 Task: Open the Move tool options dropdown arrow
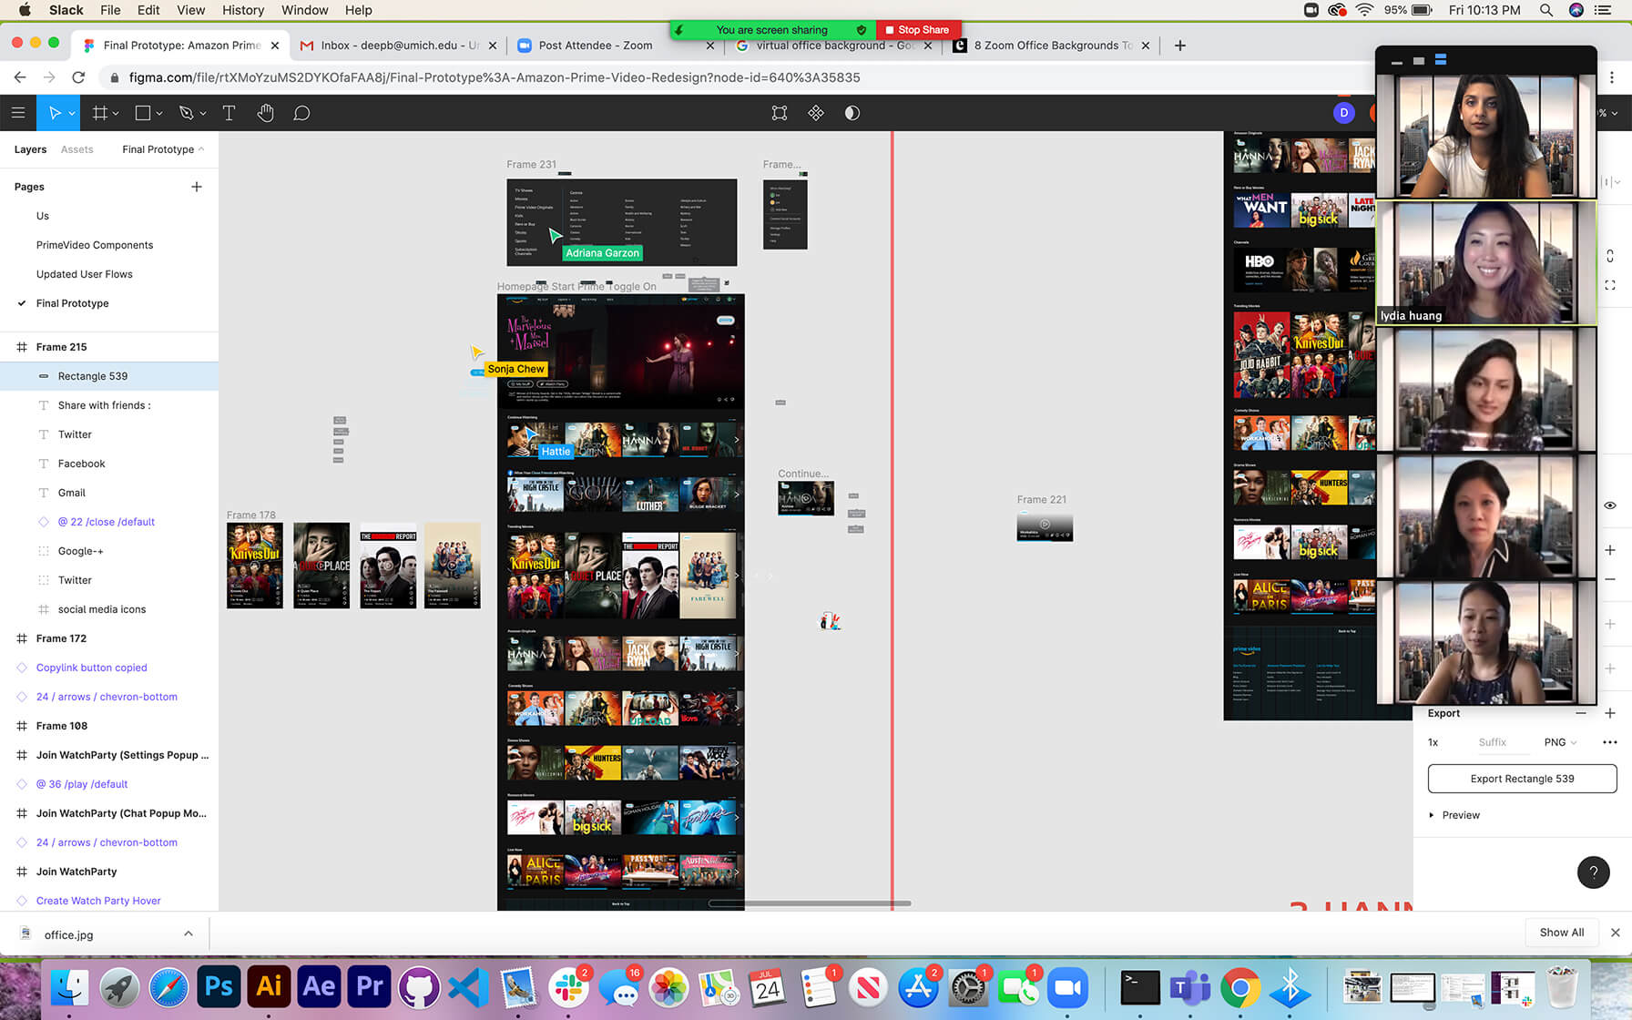pos(72,114)
